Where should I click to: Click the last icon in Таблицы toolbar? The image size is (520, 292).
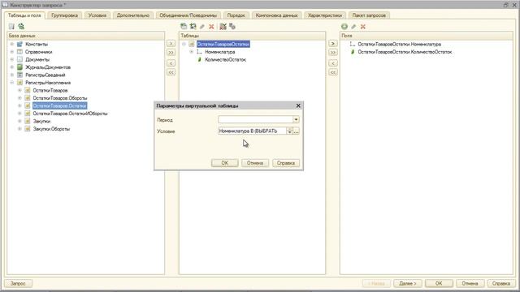pyautogui.click(x=232, y=27)
